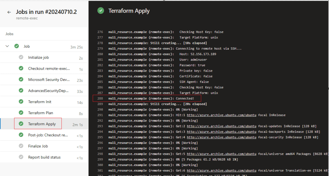Select the Terraform Plan step

(x=41, y=113)
